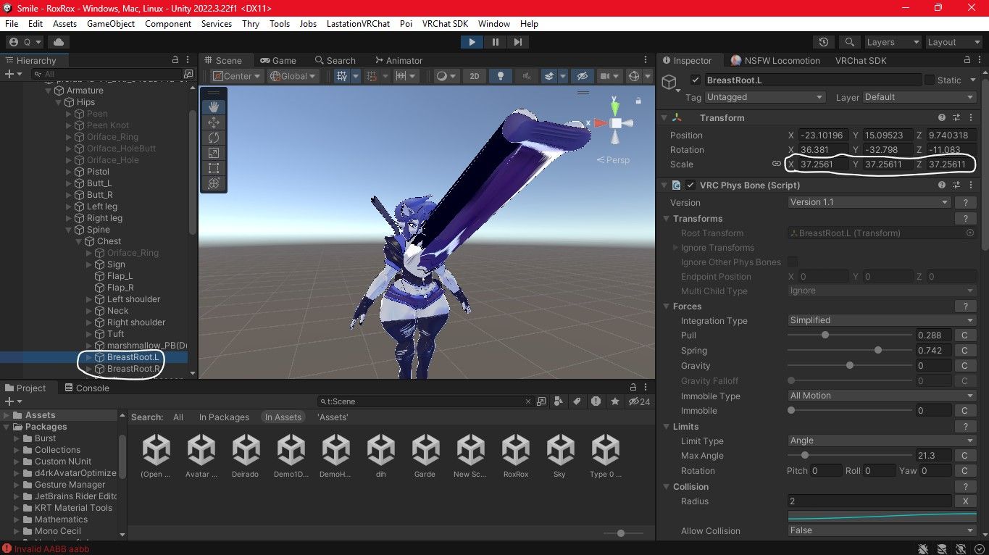Save the Project search with the star icon
The width and height of the screenshot is (989, 555).
615,401
